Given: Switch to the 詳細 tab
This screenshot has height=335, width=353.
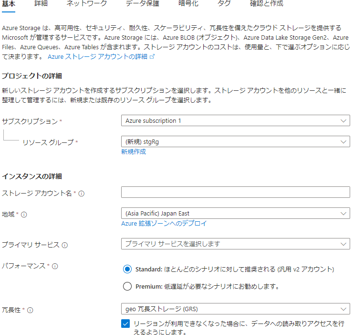Looking at the screenshot, I should (41, 4).
